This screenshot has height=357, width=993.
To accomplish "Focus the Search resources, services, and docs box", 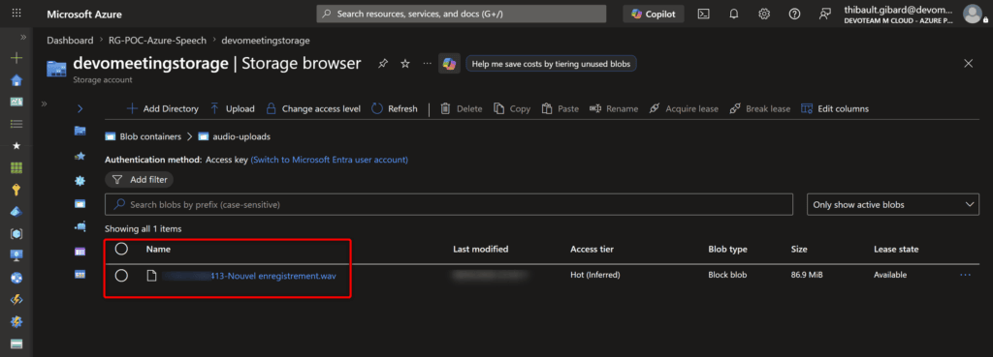I will pos(461,14).
